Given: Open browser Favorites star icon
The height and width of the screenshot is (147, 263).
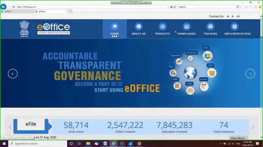Looking at the screenshot, I should (251, 7).
